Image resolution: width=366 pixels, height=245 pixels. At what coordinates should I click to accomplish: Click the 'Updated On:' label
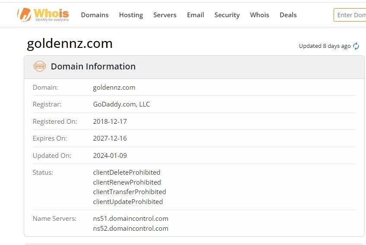coord(52,156)
